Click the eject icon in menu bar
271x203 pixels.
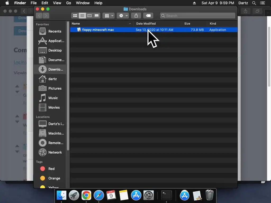point(194,3)
